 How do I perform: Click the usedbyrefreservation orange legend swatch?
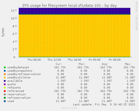pos(5,74)
